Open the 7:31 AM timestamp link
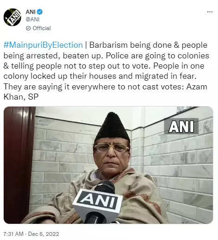Viewport: 218px width, 240px height. [13, 234]
